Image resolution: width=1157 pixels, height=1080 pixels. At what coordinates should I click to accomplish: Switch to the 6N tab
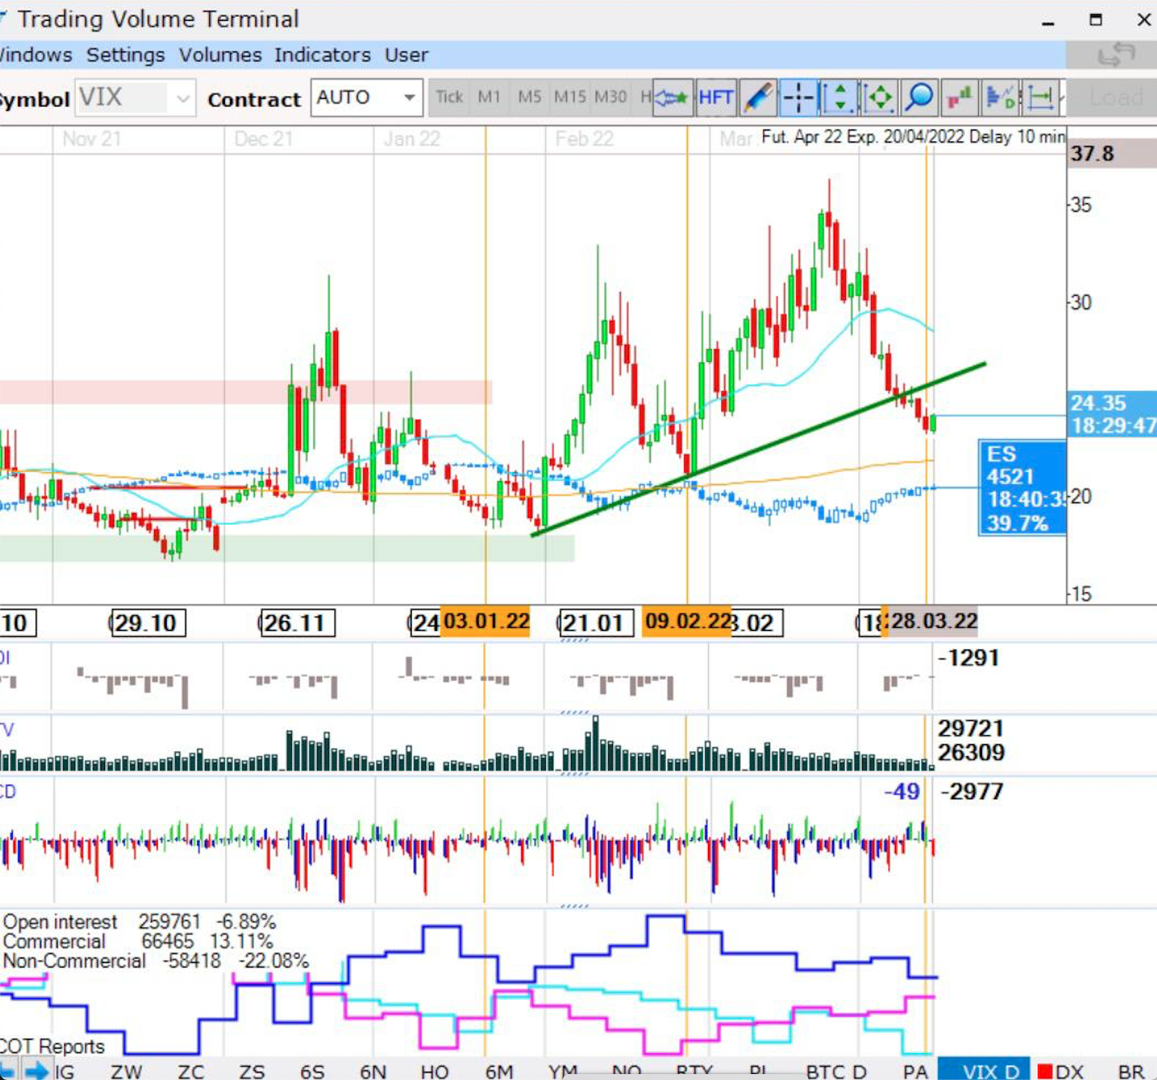point(373,1072)
